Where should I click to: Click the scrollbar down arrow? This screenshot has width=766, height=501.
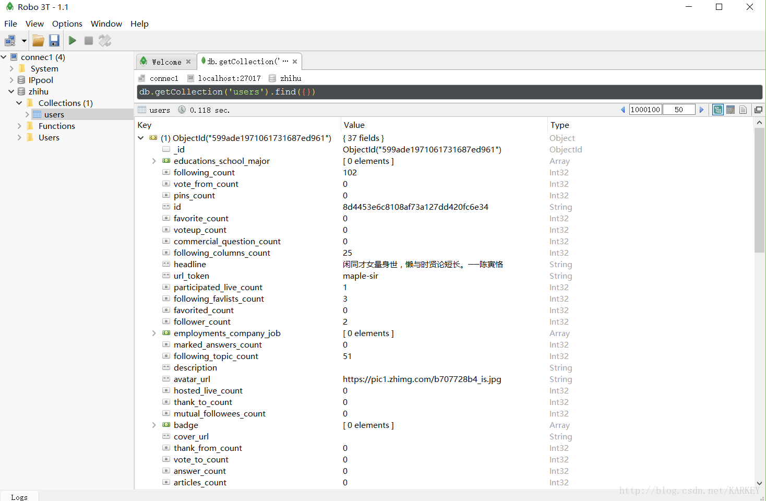pos(759,484)
